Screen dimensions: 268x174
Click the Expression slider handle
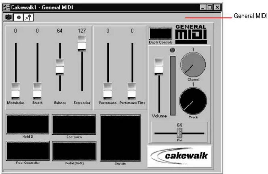82,43
